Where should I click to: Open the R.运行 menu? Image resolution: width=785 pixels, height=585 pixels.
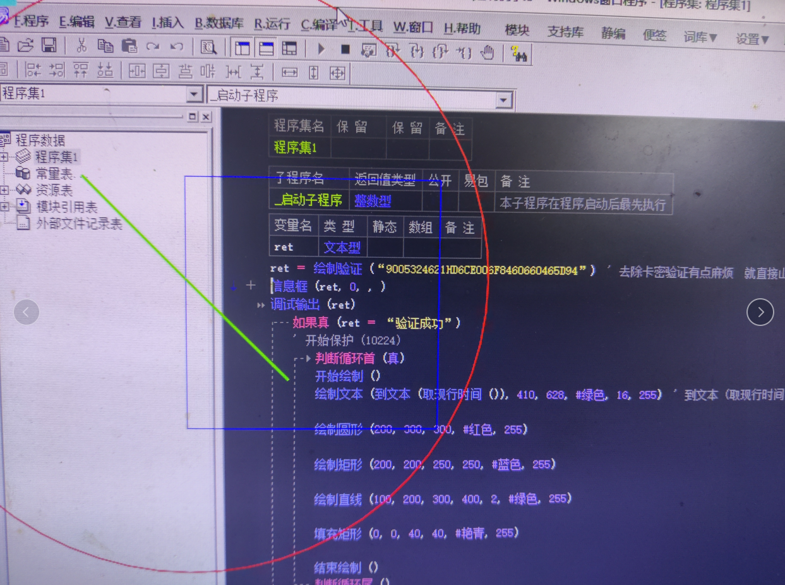click(272, 25)
